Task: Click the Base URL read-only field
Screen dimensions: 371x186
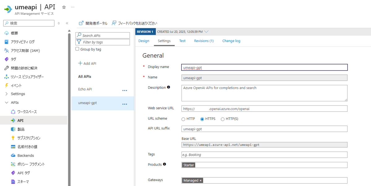Action: pos(264,145)
